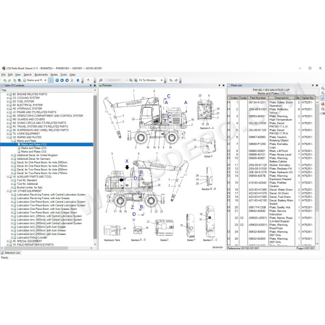Collapse the V0 AUXILIARY PARTS AND TOOL node

coord(7,177)
